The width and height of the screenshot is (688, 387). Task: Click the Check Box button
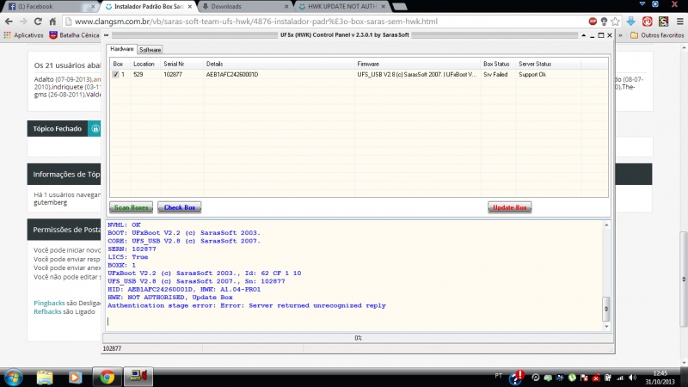coord(180,207)
